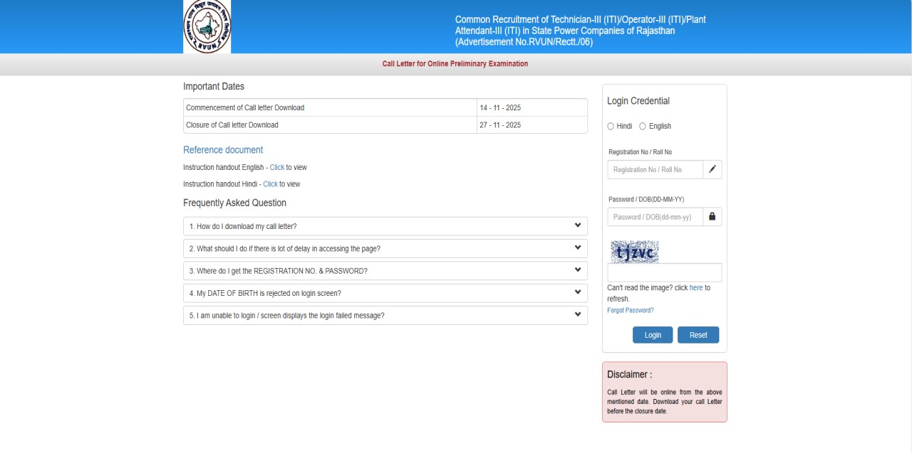Expand FAQ about REGISTRATION NO. and PASSWORD

(x=385, y=270)
